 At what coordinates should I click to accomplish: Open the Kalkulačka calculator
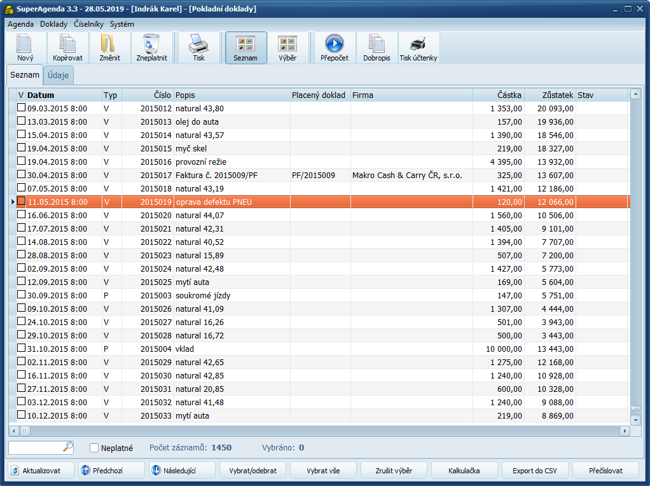(464, 470)
